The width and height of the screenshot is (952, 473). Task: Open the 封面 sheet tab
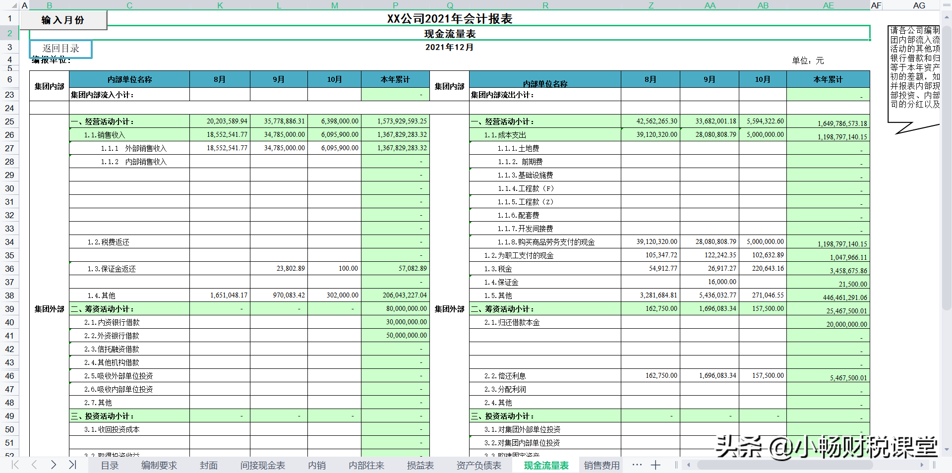point(209,465)
